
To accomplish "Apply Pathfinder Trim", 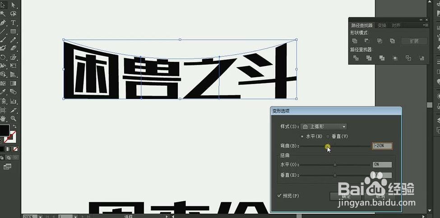I will pyautogui.click(x=369, y=58).
